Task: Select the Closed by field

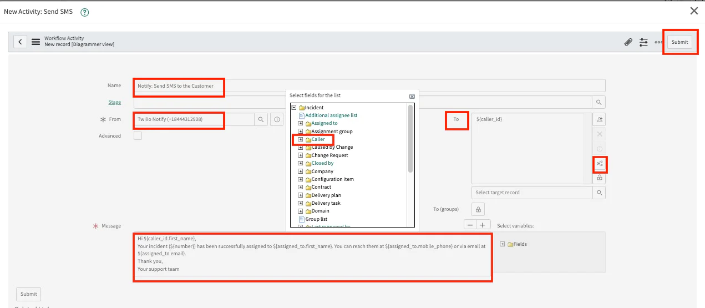Action: [323, 163]
